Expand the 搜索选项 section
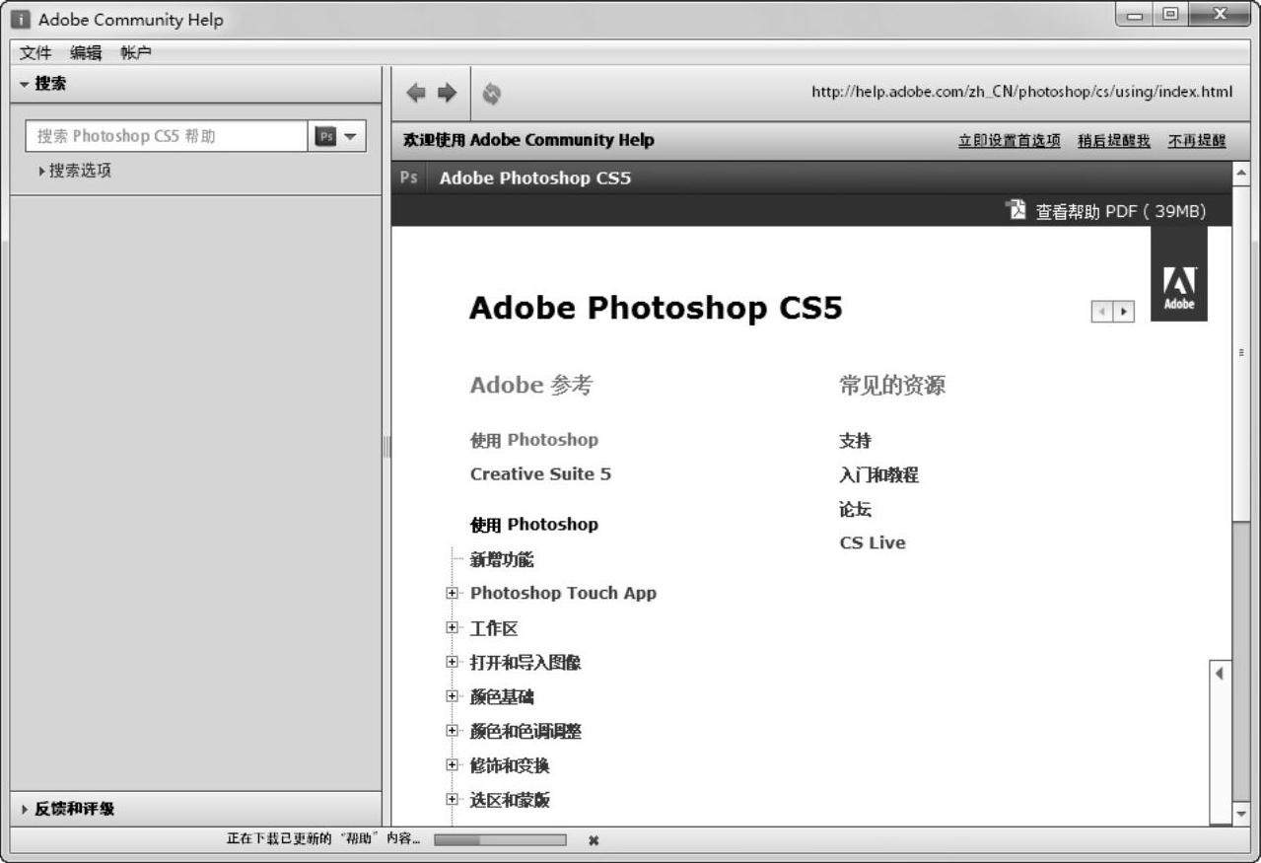This screenshot has height=863, width=1261. (x=74, y=171)
